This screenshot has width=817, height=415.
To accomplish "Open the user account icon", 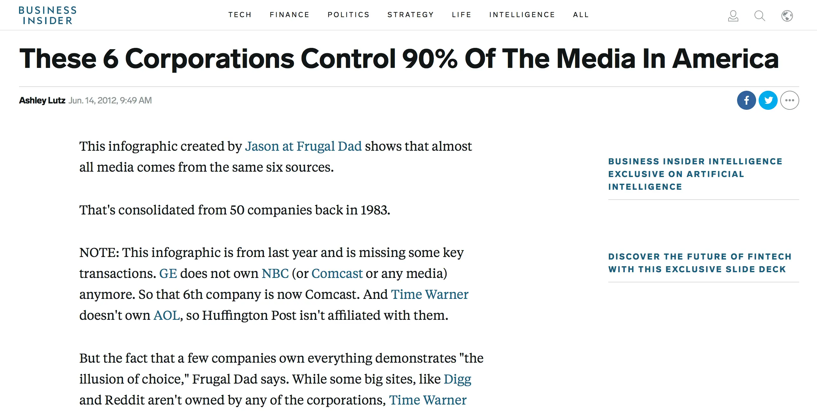I will coord(733,16).
